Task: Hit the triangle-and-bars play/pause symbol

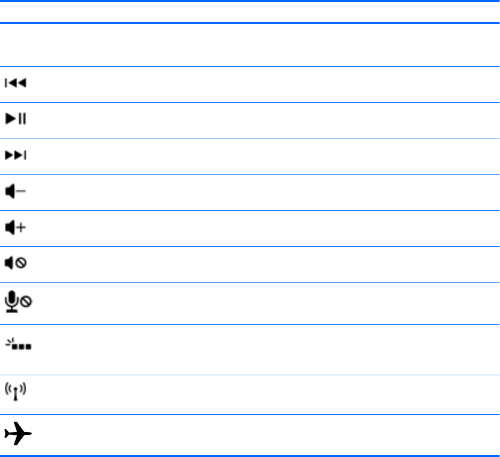Action: click(16, 120)
